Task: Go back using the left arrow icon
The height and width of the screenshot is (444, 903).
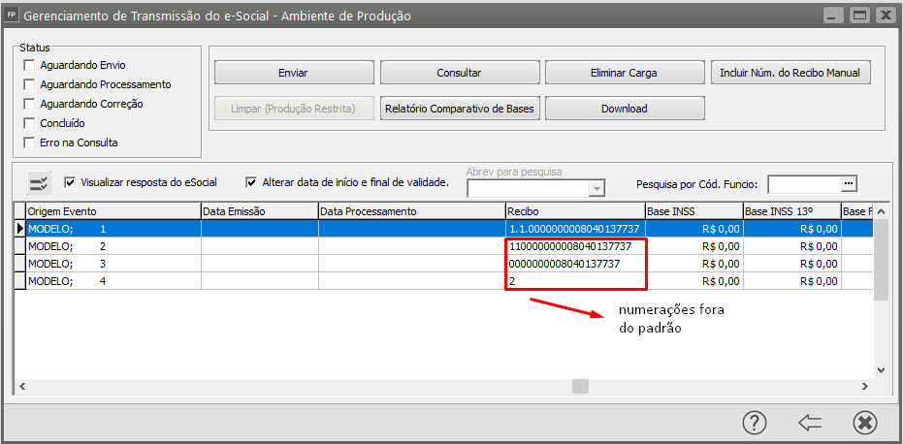Action: tap(810, 424)
